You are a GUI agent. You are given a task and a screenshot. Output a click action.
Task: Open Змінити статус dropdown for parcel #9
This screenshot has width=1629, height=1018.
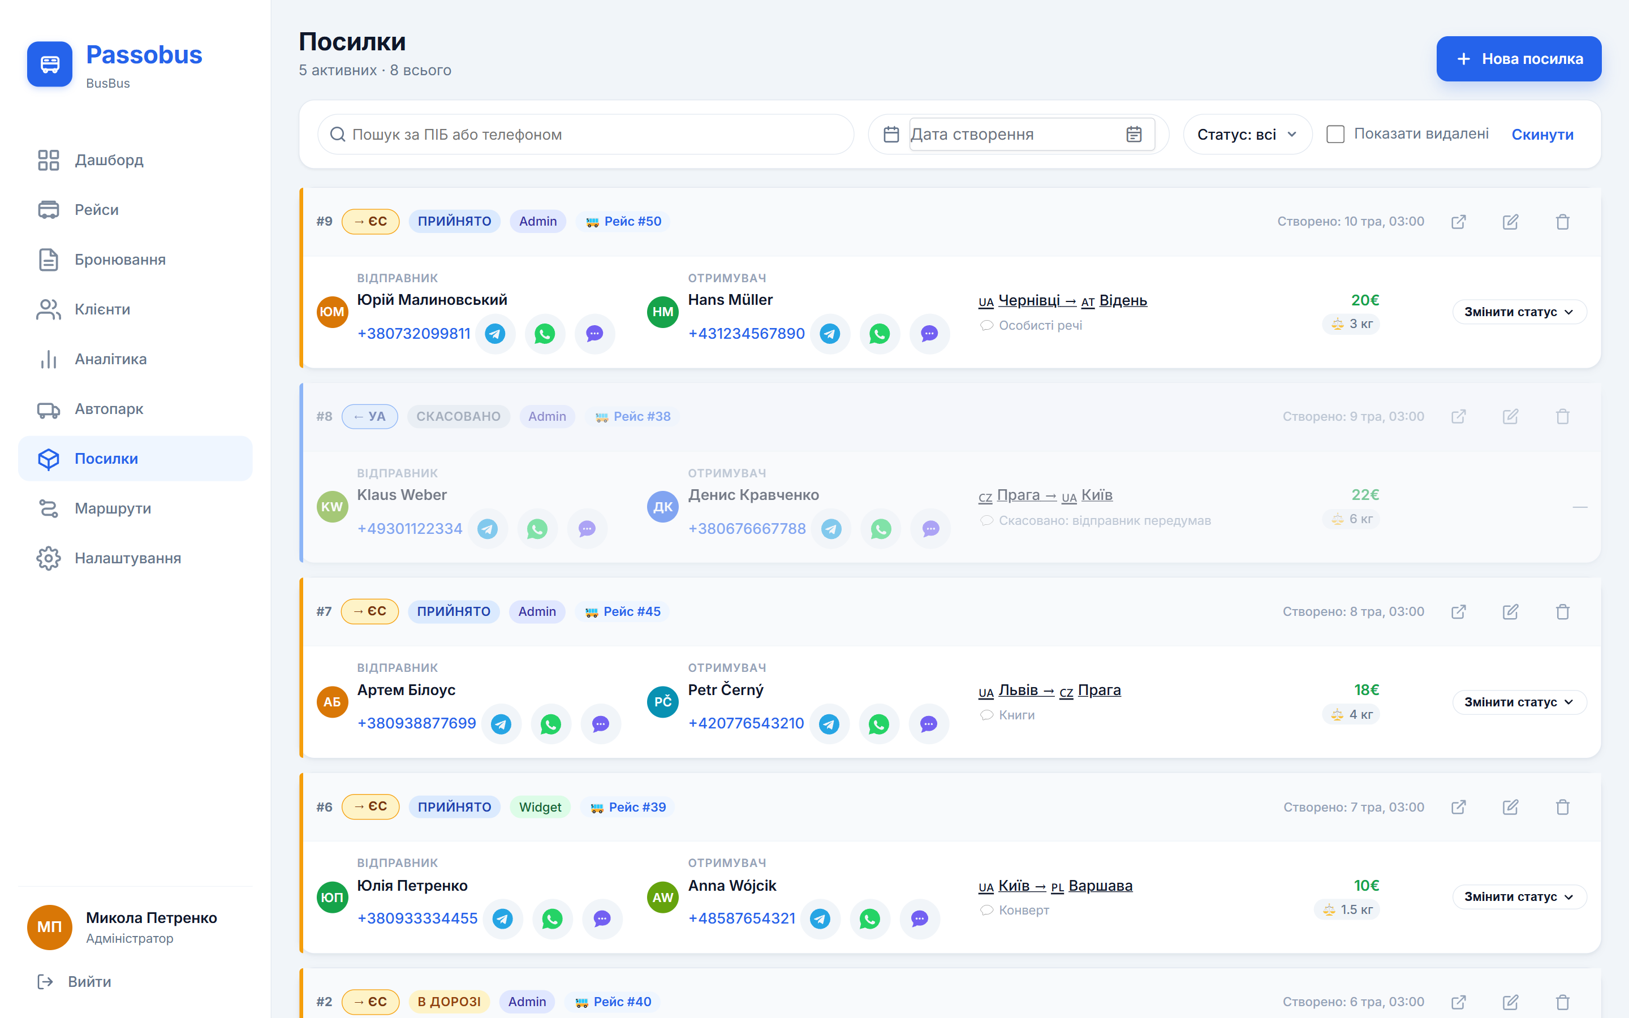[x=1519, y=312]
